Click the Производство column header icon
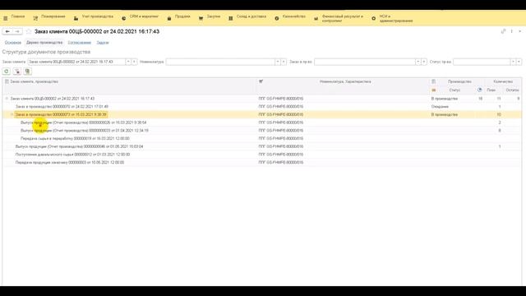This screenshot has height=296, width=526. click(x=433, y=81)
